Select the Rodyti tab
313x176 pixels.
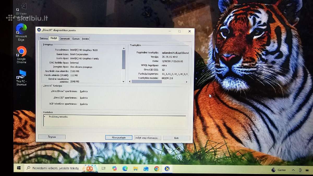point(54,38)
